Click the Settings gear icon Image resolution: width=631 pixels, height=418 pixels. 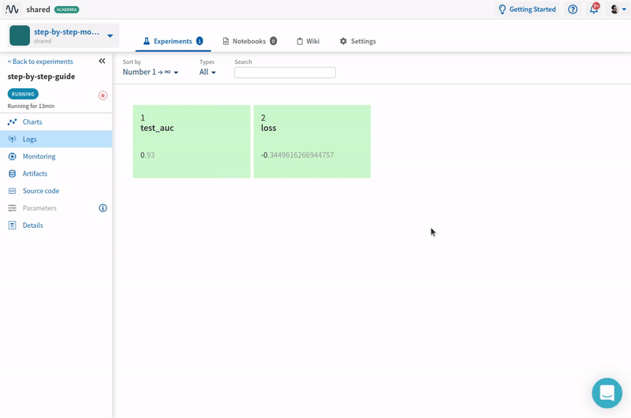click(x=343, y=41)
